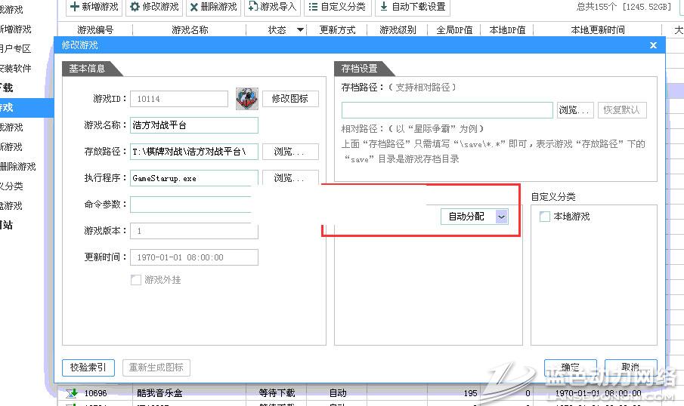Click the game icon thumbnail beside 游戏ID
684x406 pixels.
246,99
